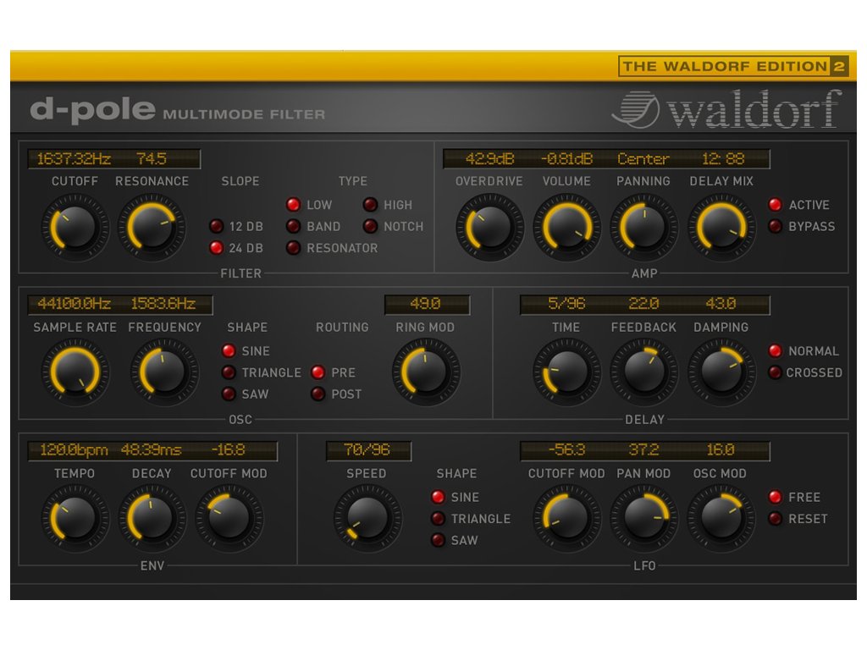The height and width of the screenshot is (650, 867).
Task: Click the LFO Speed knob
Action: (x=367, y=518)
